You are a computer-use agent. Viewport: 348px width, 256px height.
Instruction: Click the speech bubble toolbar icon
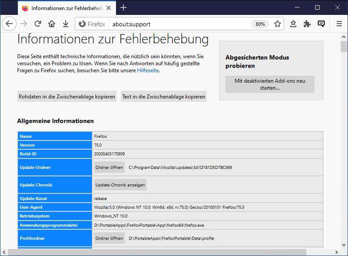(321, 24)
